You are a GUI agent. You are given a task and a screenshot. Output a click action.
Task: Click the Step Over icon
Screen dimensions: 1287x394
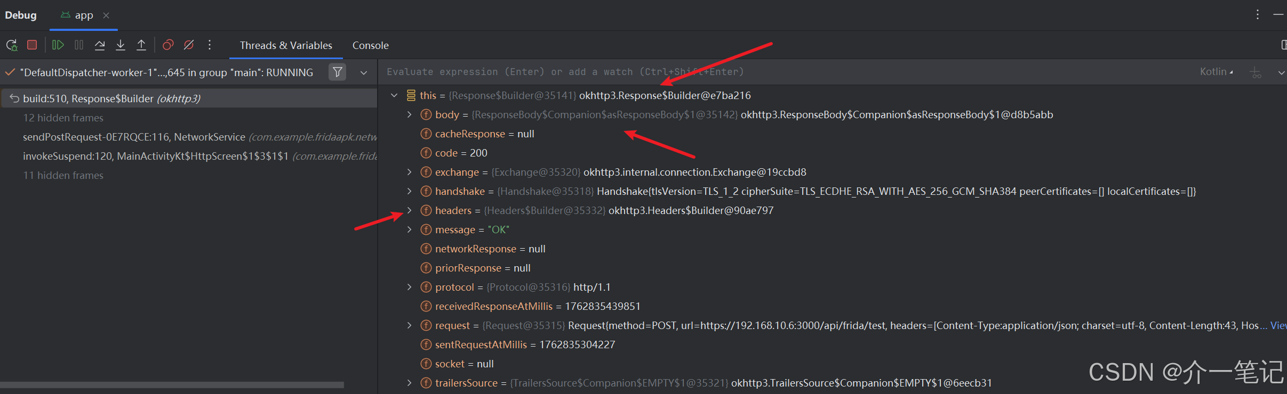[100, 45]
